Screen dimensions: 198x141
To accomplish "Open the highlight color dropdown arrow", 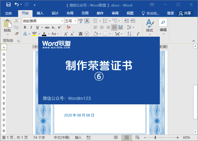I will point(39,34).
